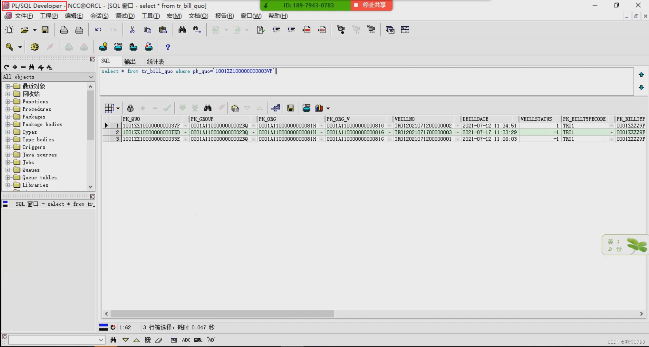Screen dimensions: 649x347
Task: Toggle the ABC case sensitive search option
Action: tap(186, 340)
